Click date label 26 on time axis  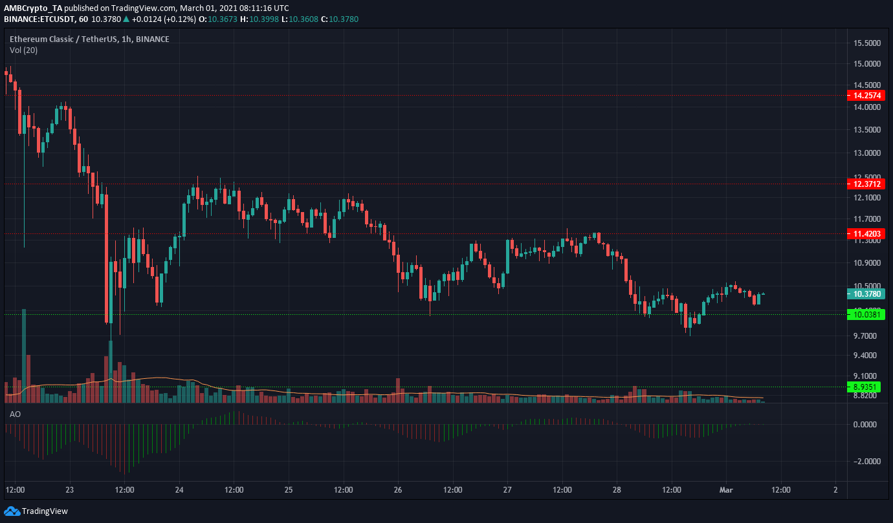click(x=398, y=489)
